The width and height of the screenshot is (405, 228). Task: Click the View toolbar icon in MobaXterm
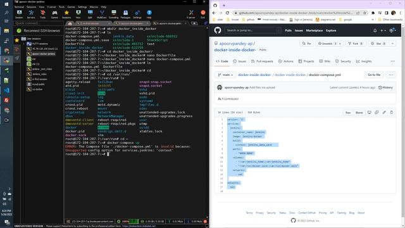pyautogui.click(x=78, y=14)
